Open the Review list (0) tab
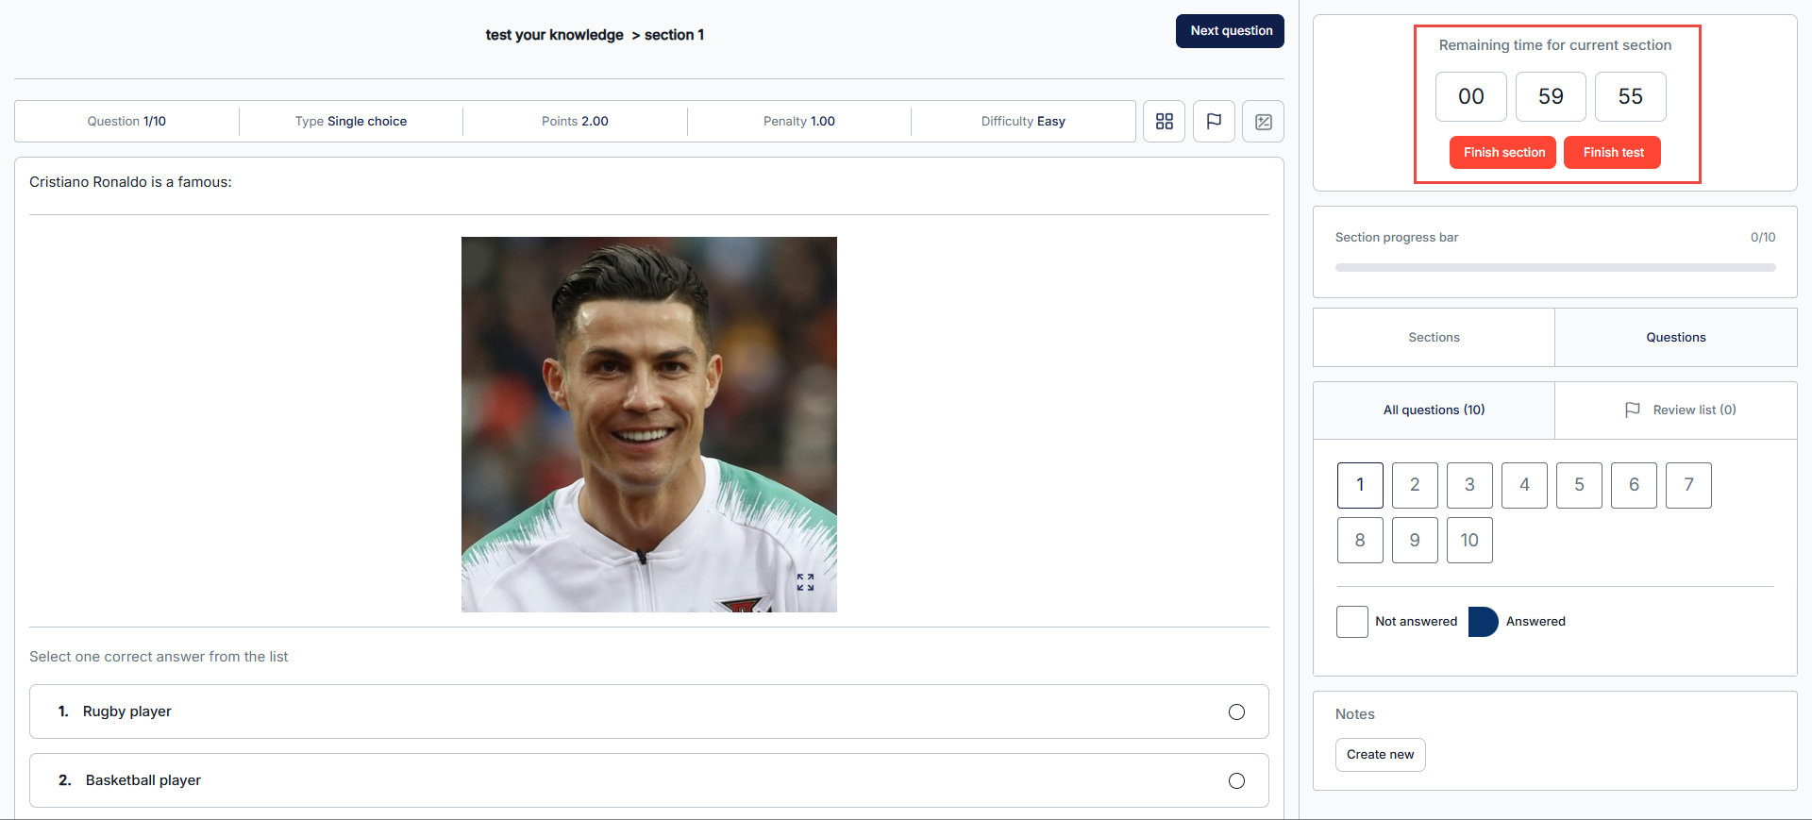1812x820 pixels. 1693,410
